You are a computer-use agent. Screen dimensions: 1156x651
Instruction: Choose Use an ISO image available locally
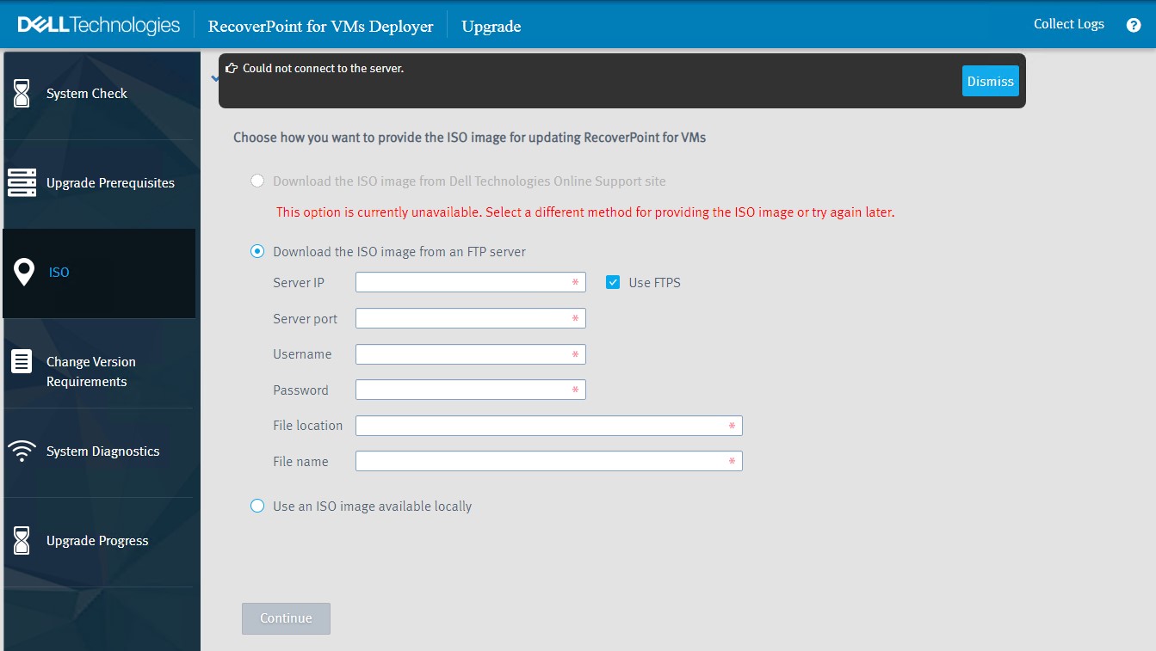tap(257, 506)
